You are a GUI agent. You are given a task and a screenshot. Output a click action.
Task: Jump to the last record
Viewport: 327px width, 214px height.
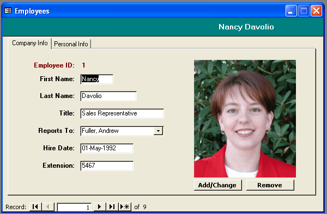click(112, 207)
